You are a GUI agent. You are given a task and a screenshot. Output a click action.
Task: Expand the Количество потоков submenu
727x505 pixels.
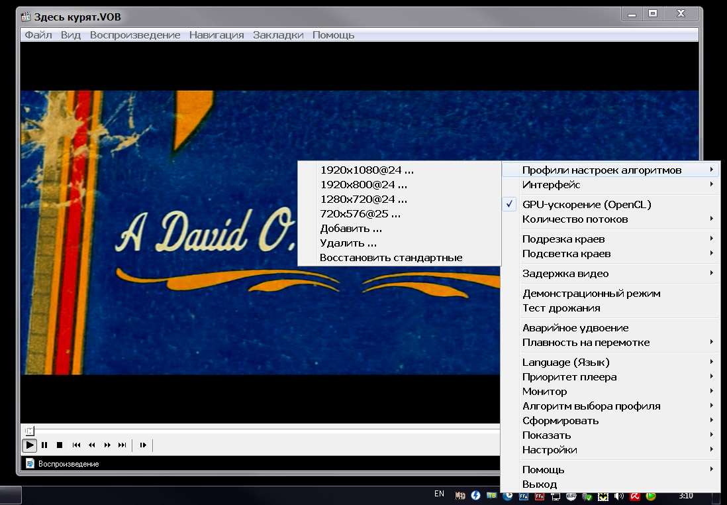pyautogui.click(x=575, y=219)
